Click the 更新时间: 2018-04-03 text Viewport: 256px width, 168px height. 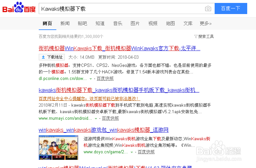coord(118,57)
